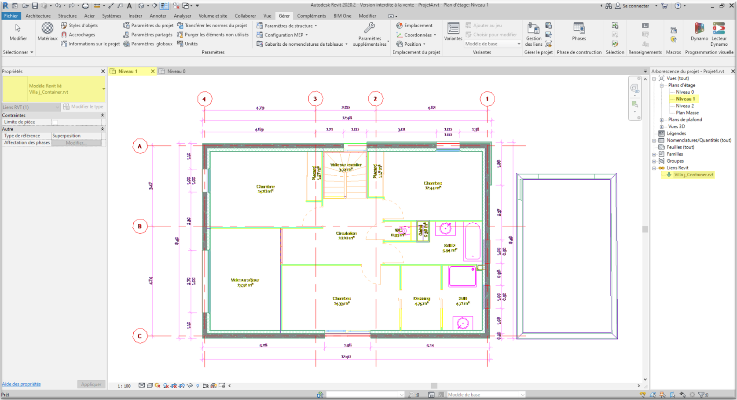Select Niveau 2 in project browser
This screenshot has width=737, height=400.
pyautogui.click(x=685, y=106)
